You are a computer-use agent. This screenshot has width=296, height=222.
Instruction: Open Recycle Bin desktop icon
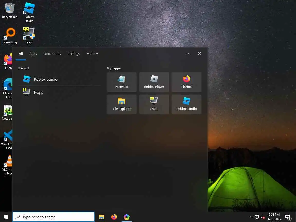point(10,11)
